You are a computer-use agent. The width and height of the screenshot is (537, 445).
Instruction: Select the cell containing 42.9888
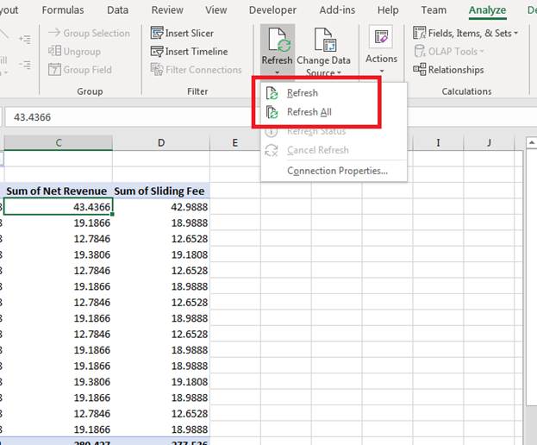click(x=161, y=207)
